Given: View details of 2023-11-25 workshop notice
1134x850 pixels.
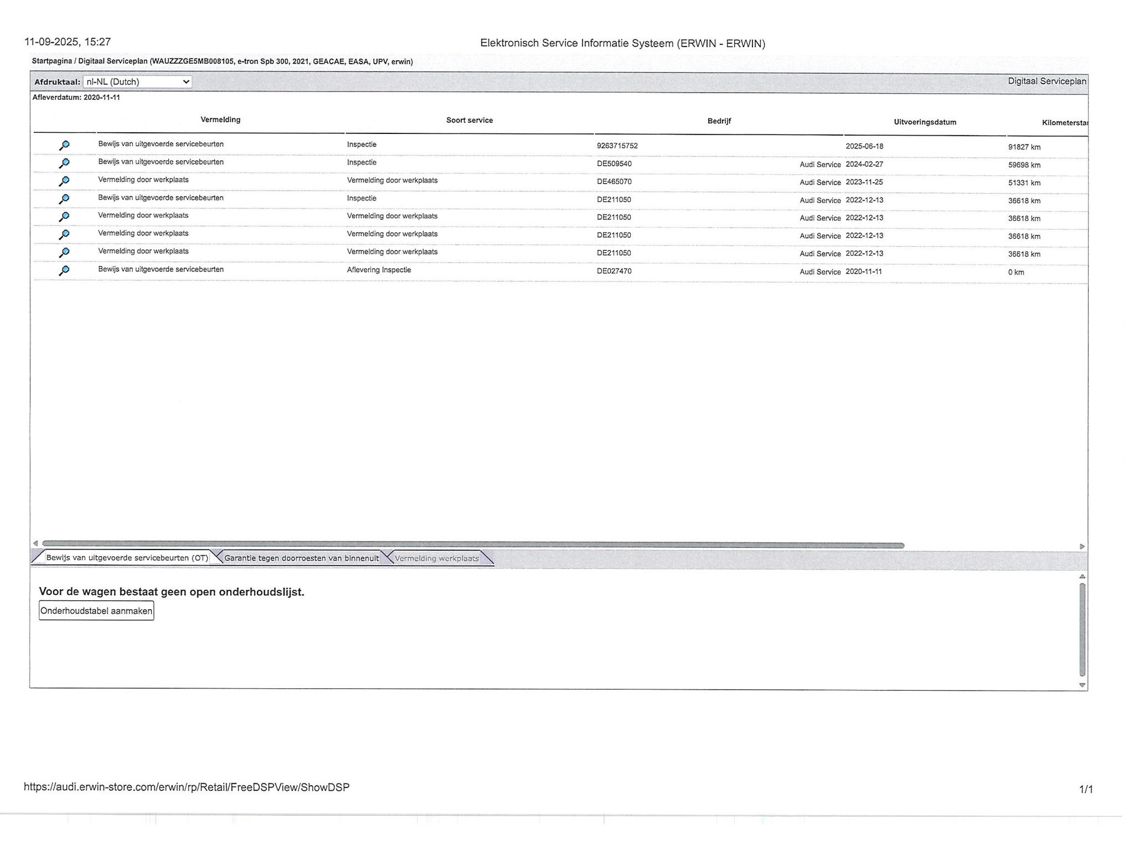Looking at the screenshot, I should (64, 181).
